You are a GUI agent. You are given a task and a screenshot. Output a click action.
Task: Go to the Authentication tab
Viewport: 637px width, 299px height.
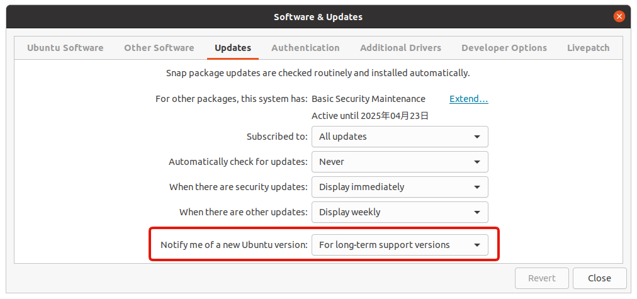click(x=305, y=48)
